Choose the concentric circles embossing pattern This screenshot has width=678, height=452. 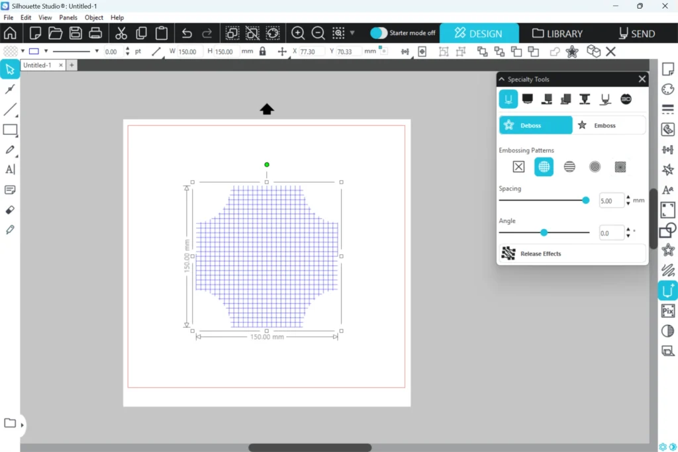click(x=595, y=167)
